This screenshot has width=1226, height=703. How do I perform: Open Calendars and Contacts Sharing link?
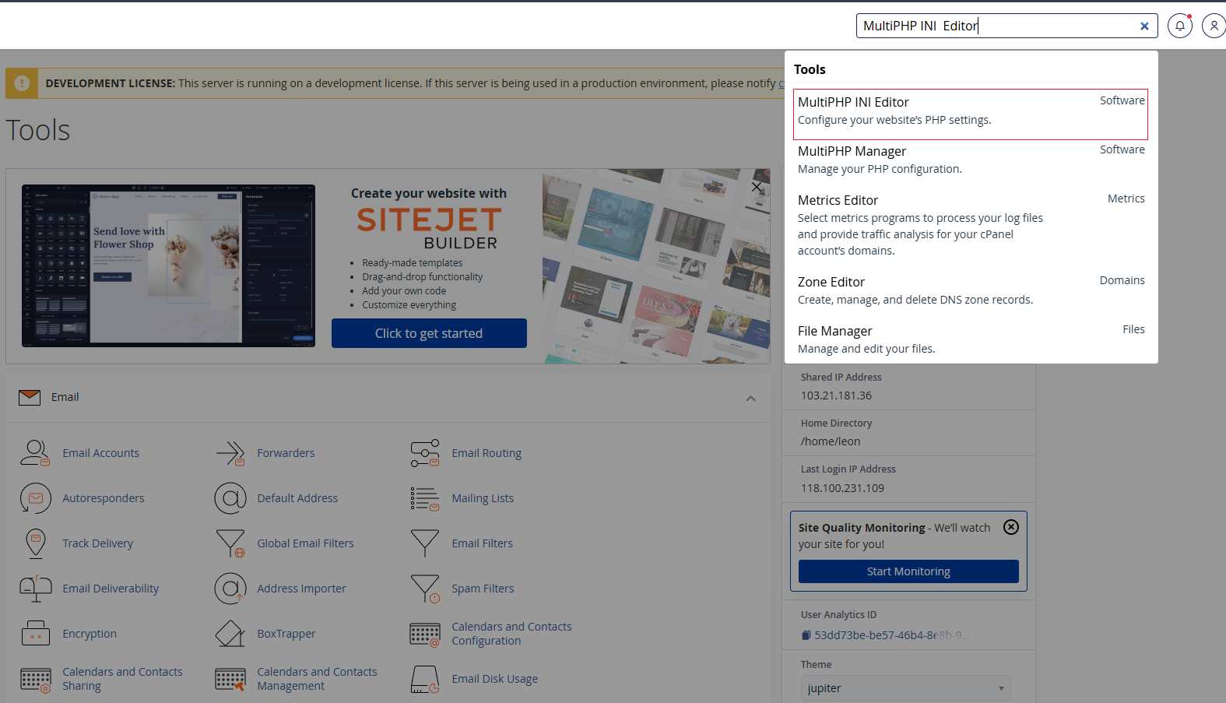tap(122, 679)
